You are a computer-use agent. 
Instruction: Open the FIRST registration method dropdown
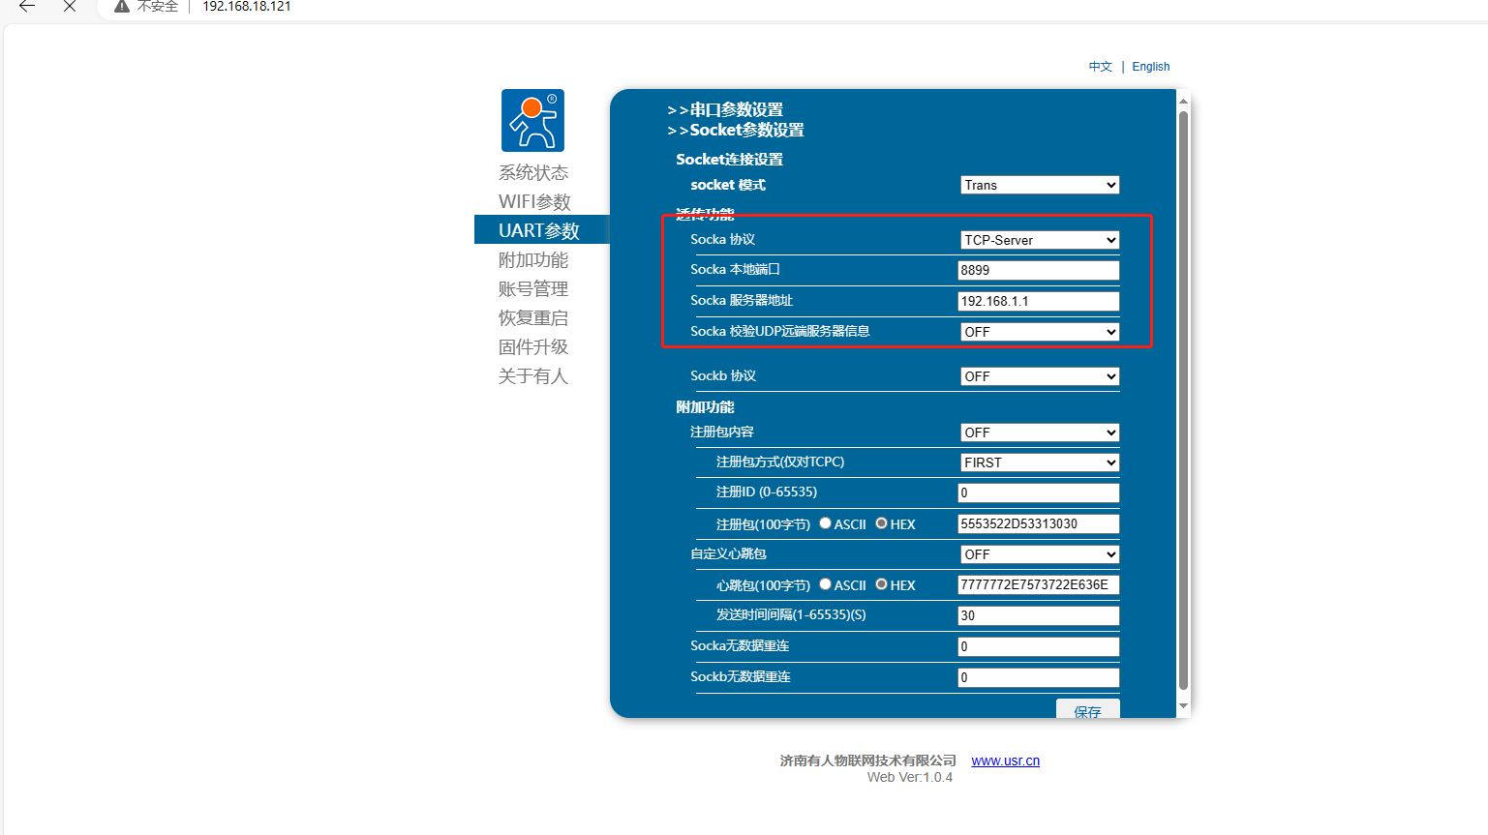click(x=1040, y=462)
